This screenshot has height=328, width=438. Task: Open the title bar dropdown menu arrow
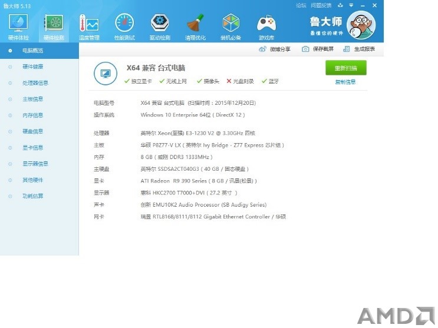[x=351, y=5]
